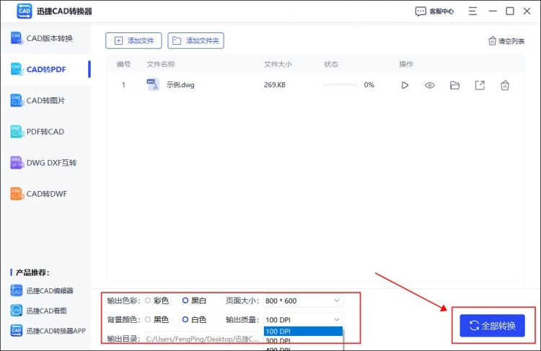Image resolution: width=541 pixels, height=351 pixels.
Task: Click the 状态 column header
Action: [x=331, y=64]
